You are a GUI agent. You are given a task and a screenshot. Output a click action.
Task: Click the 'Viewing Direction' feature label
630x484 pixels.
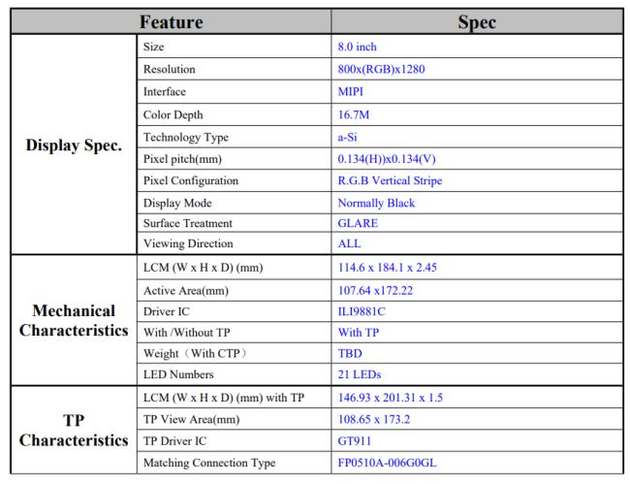tap(187, 243)
